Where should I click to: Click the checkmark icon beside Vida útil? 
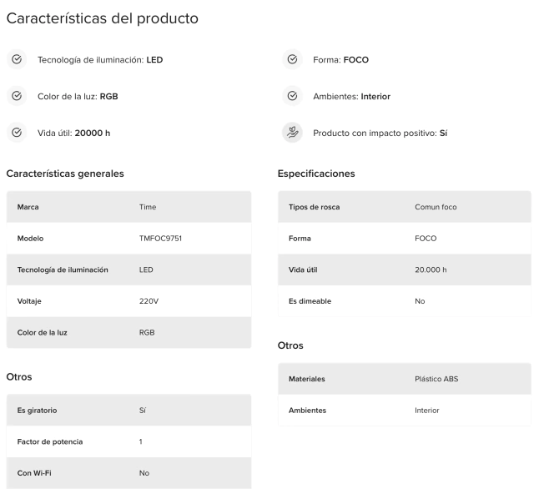click(17, 133)
